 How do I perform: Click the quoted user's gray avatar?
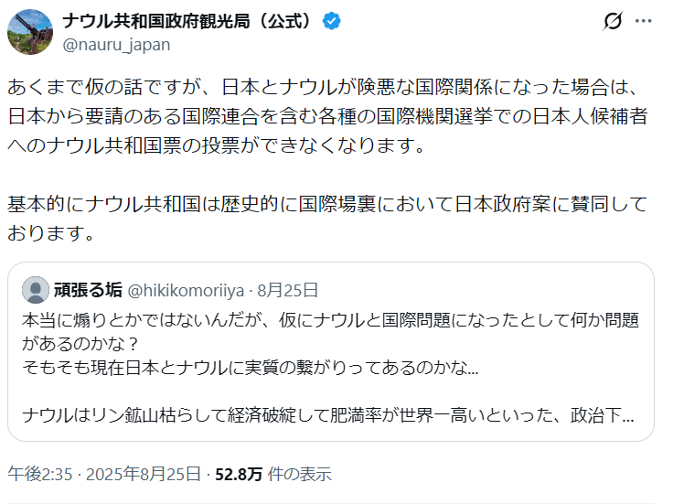(x=36, y=290)
